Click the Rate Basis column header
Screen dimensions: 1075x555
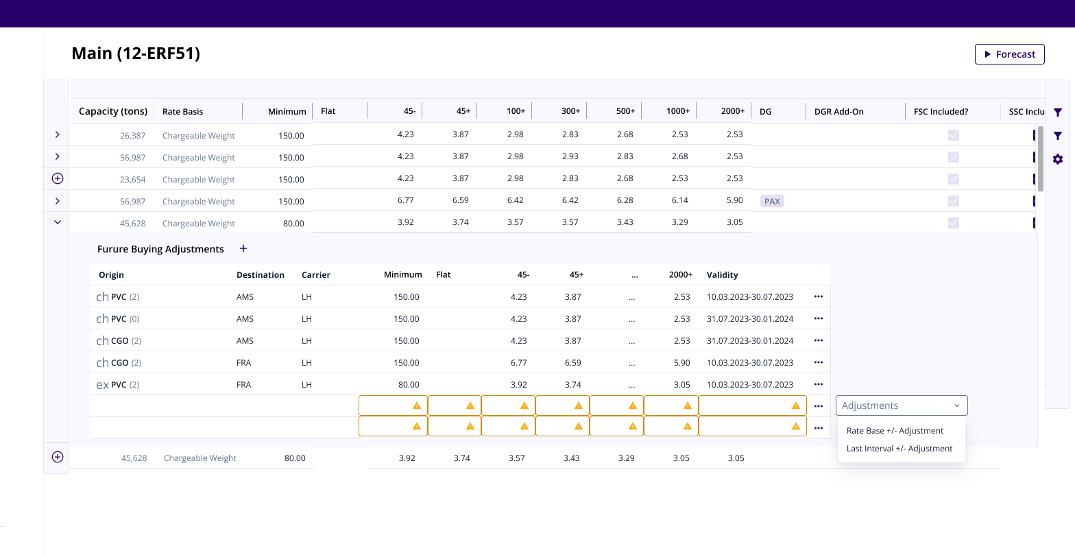(182, 111)
